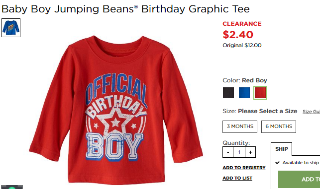Click the ADD TO REGISTRY link
Viewport: 320px width, 189px height.
point(244,168)
